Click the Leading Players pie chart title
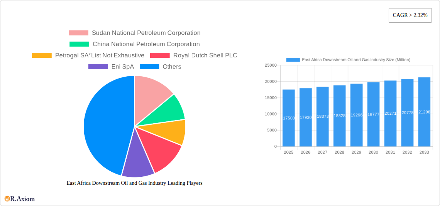 pos(134,183)
